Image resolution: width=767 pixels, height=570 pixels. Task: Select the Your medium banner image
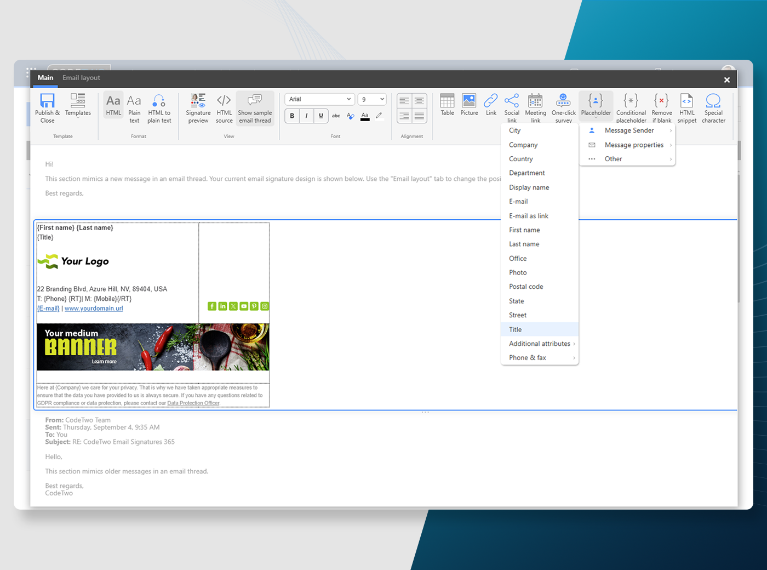coord(153,347)
